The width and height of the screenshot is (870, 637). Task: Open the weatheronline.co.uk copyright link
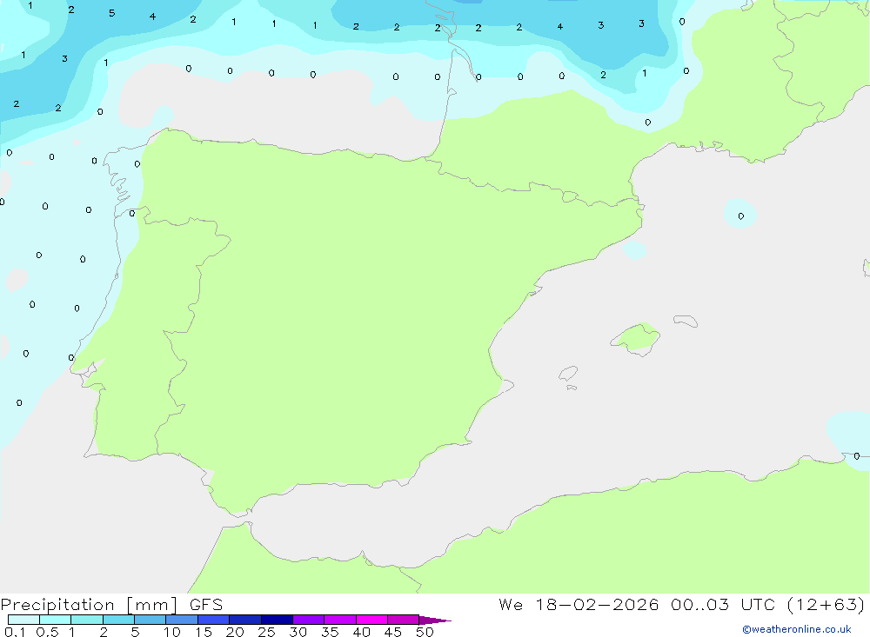797,629
